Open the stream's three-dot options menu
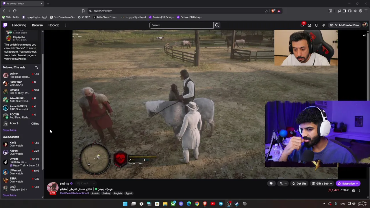 [359, 190]
